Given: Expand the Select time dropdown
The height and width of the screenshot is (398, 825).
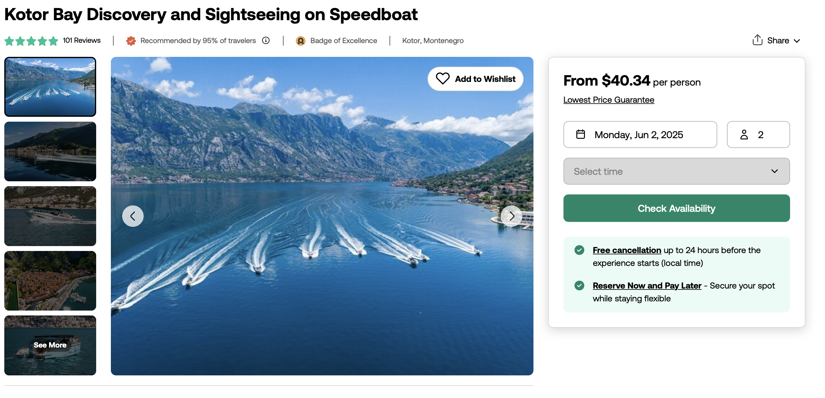Looking at the screenshot, I should click(676, 171).
